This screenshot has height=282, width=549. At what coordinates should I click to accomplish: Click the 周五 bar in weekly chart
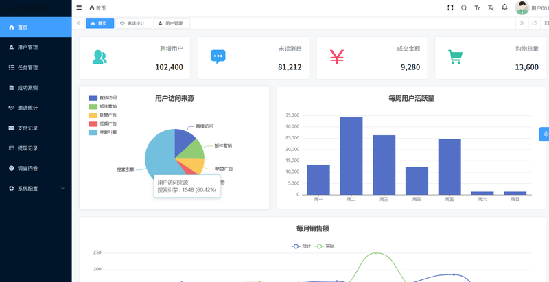pyautogui.click(x=449, y=167)
